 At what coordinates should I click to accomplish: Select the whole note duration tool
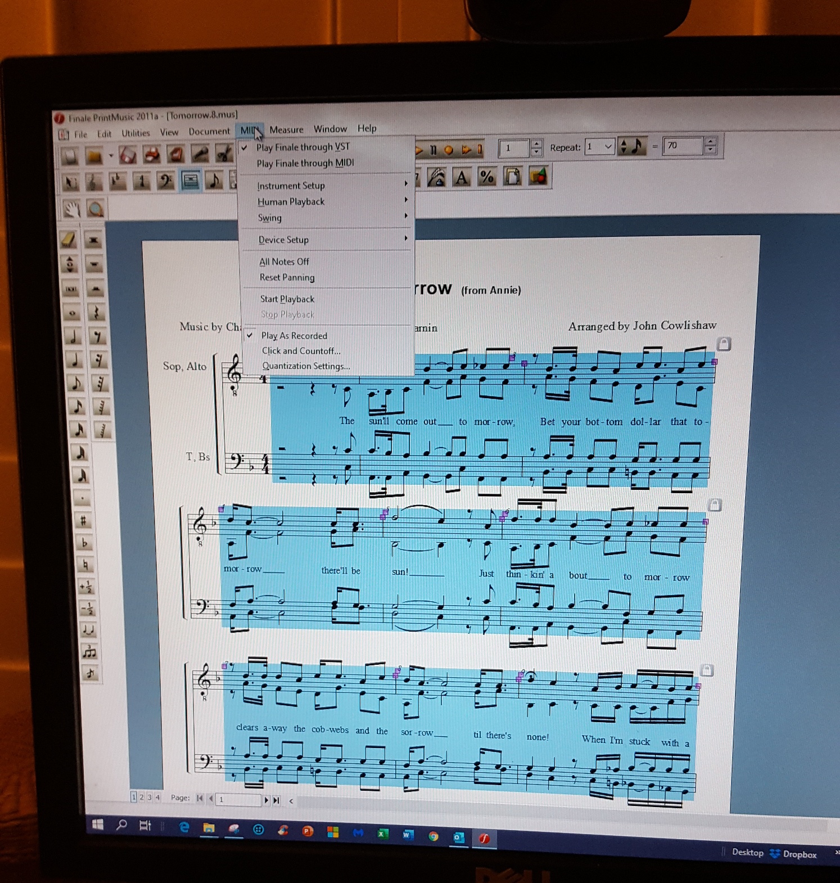pyautogui.click(x=71, y=313)
